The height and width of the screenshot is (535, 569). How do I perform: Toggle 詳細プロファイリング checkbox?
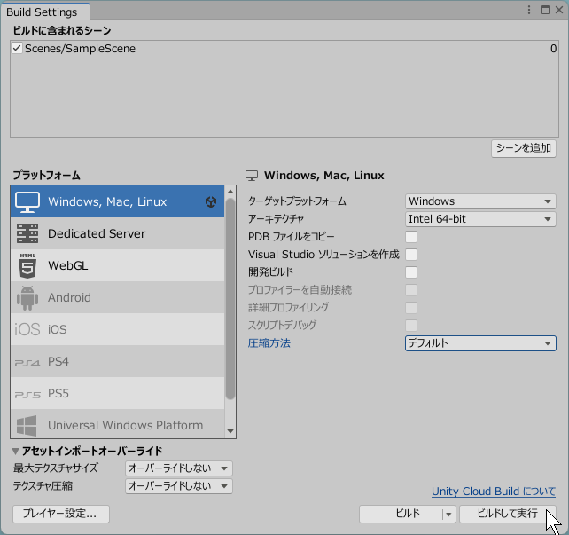(x=411, y=308)
